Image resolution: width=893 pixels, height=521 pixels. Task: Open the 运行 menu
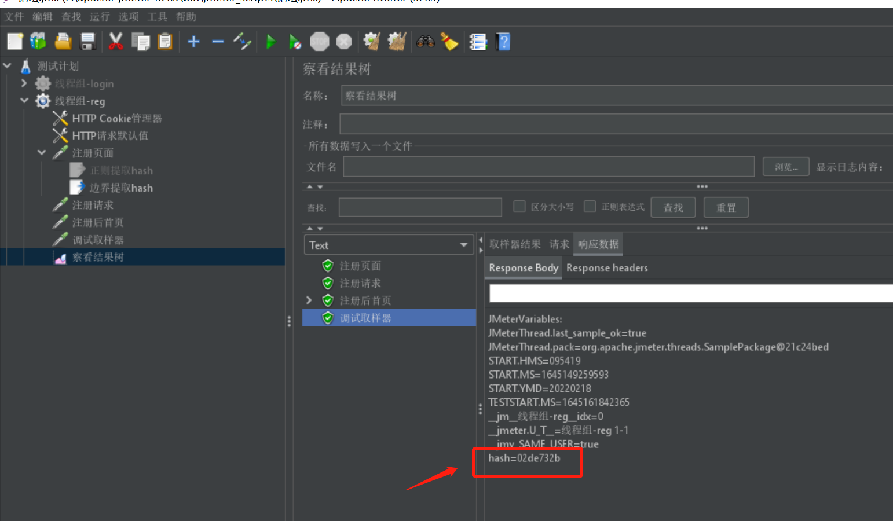[100, 17]
